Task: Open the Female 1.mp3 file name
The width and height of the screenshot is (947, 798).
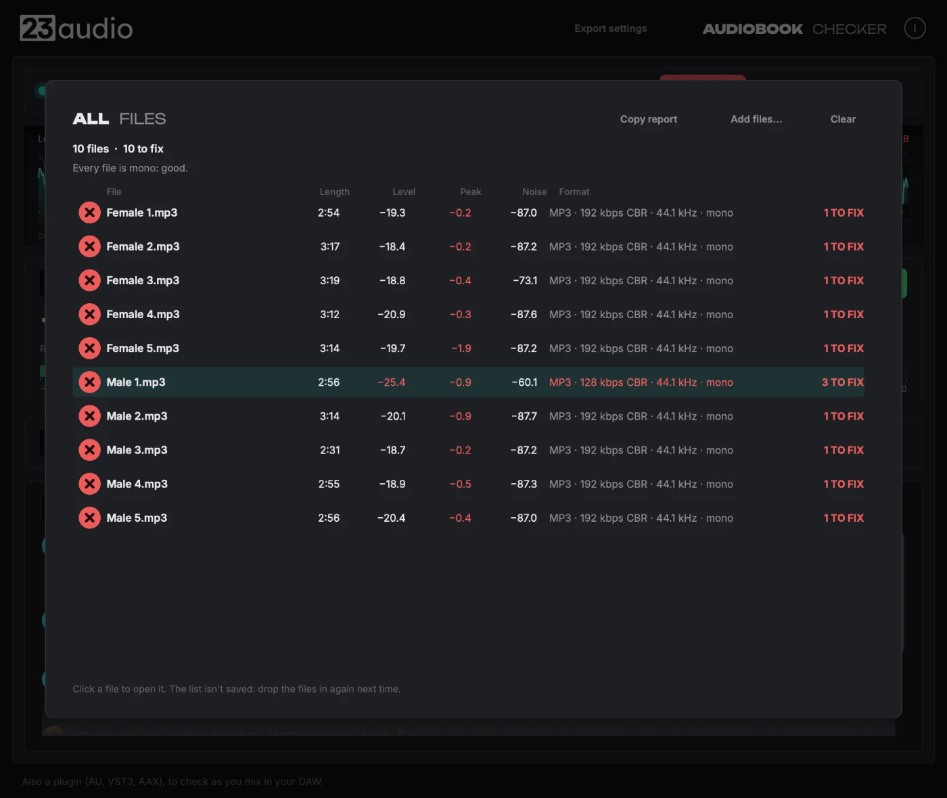Action: click(142, 213)
